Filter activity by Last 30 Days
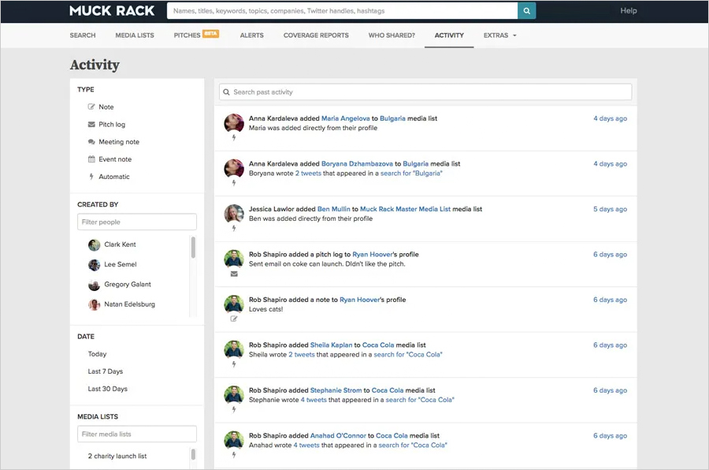This screenshot has width=709, height=470. pos(108,389)
